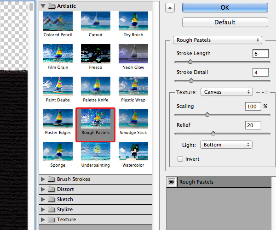Image resolution: width=276 pixels, height=230 pixels.
Task: Expand the Brush Strokes folder
Action: (44, 179)
